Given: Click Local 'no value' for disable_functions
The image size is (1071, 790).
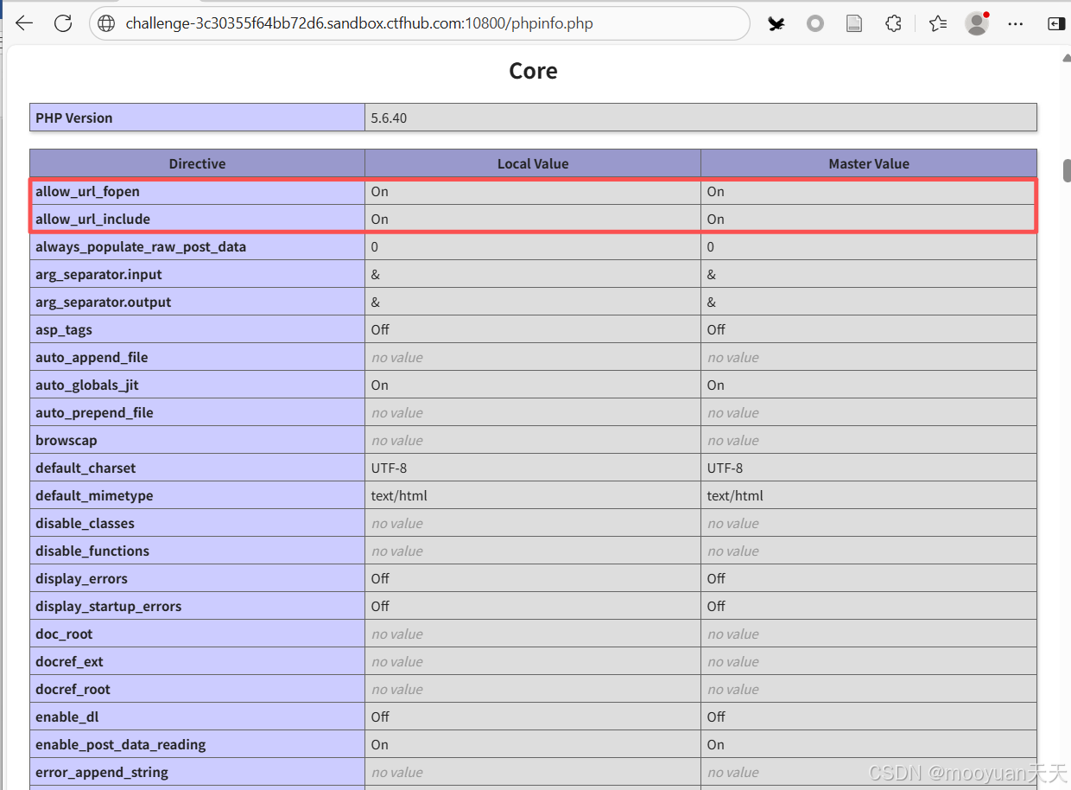Looking at the screenshot, I should pos(396,551).
